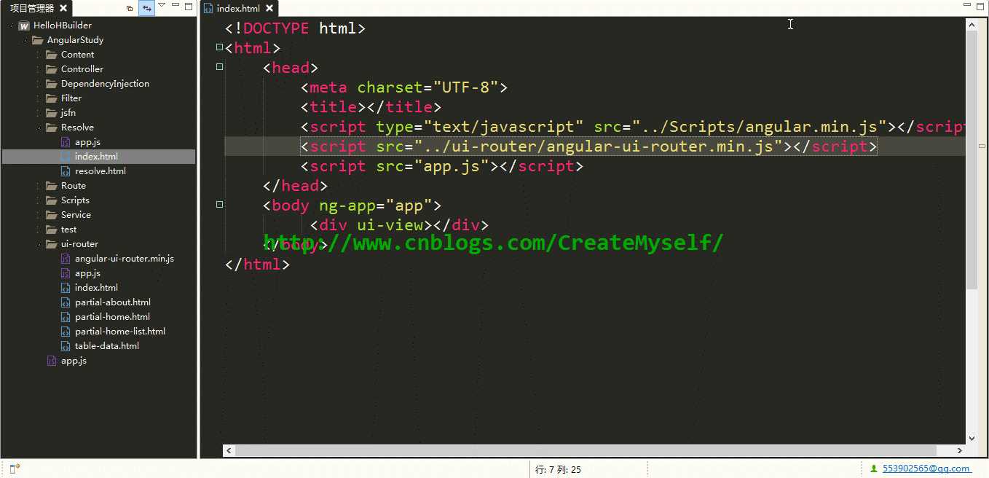Click vertical scrollbar up arrow
The width and height of the screenshot is (989, 478).
(x=972, y=24)
